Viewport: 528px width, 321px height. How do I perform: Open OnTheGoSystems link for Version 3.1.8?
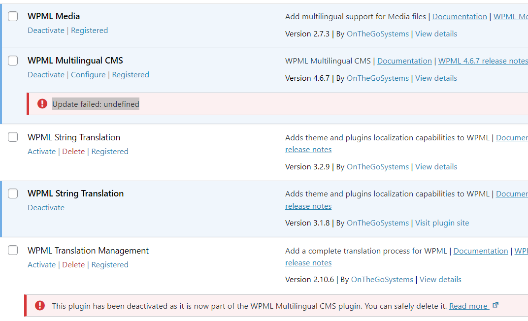(x=377, y=223)
